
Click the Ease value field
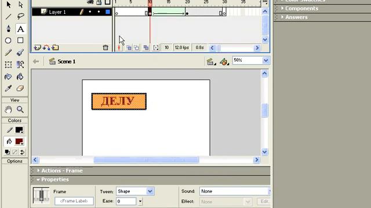(x=126, y=201)
